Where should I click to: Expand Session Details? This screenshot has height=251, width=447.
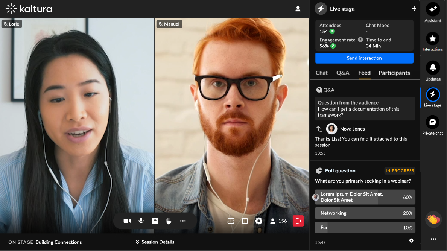click(155, 242)
